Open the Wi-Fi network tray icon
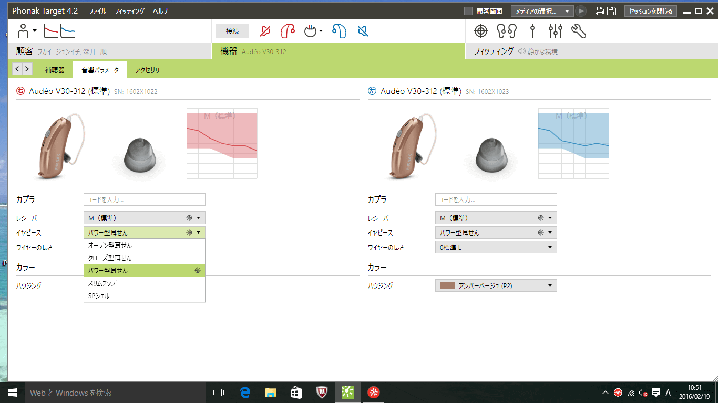This screenshot has height=403, width=718. 631,393
